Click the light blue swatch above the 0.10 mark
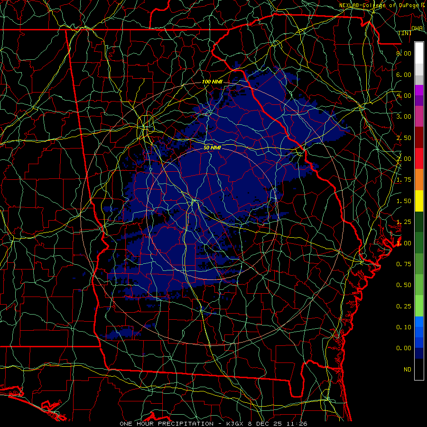This screenshot has height=427, width=427. coord(419,322)
